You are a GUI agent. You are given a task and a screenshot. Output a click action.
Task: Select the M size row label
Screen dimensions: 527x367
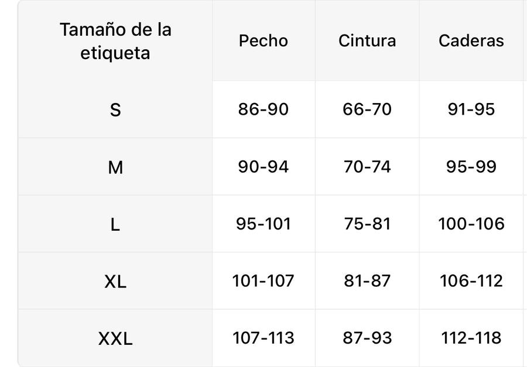115,167
